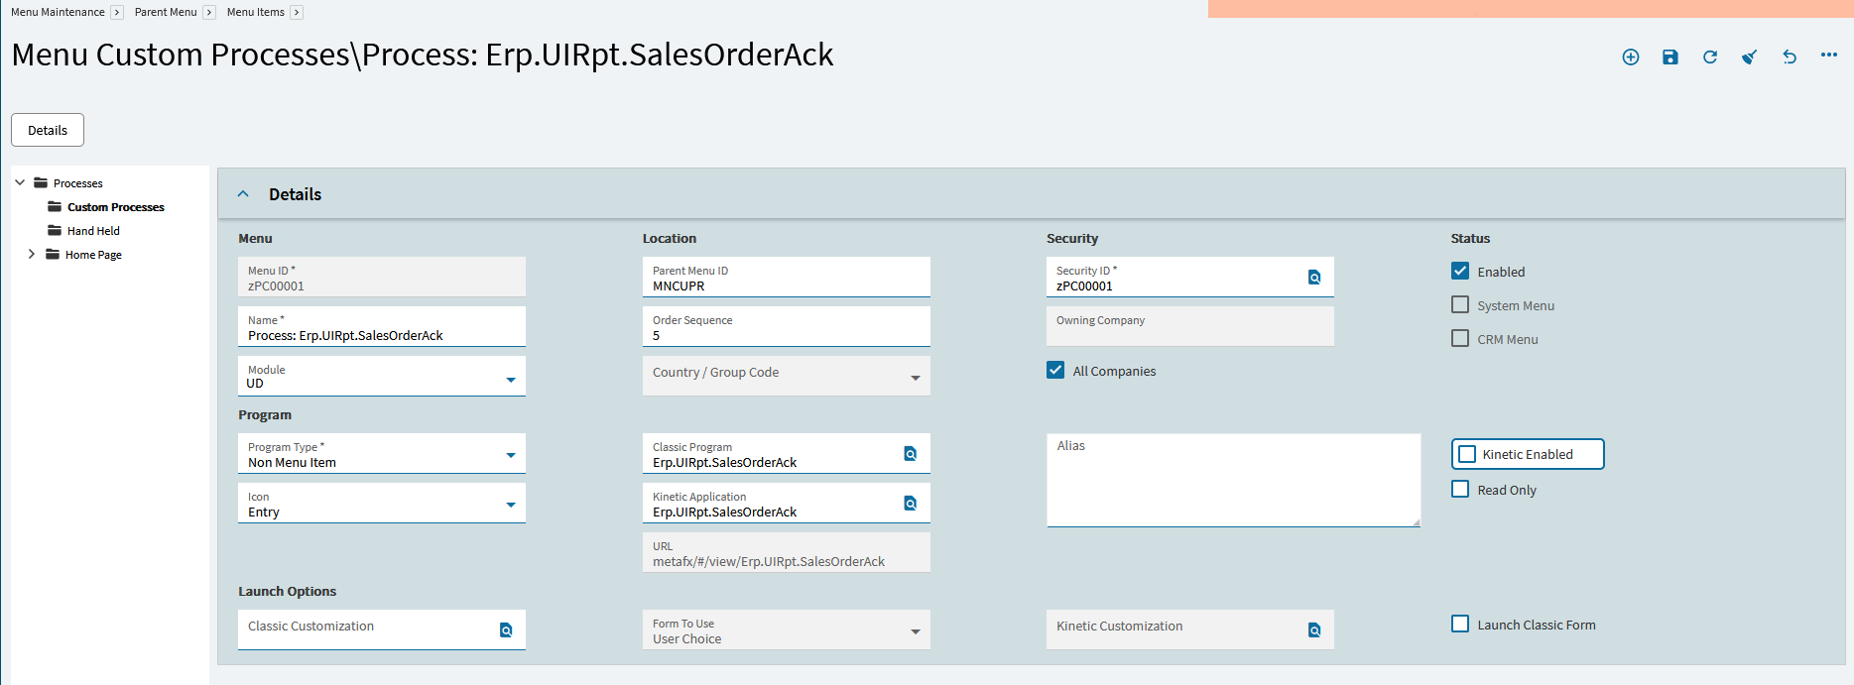
Task: Check the Launch Classic Form checkbox
Action: pos(1460,624)
